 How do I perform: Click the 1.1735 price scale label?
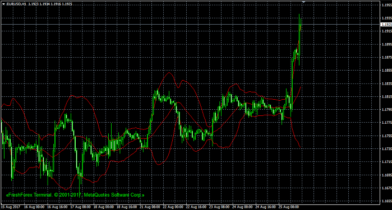click(x=387, y=148)
